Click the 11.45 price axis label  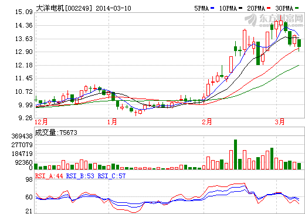pyautogui.click(x=24, y=78)
